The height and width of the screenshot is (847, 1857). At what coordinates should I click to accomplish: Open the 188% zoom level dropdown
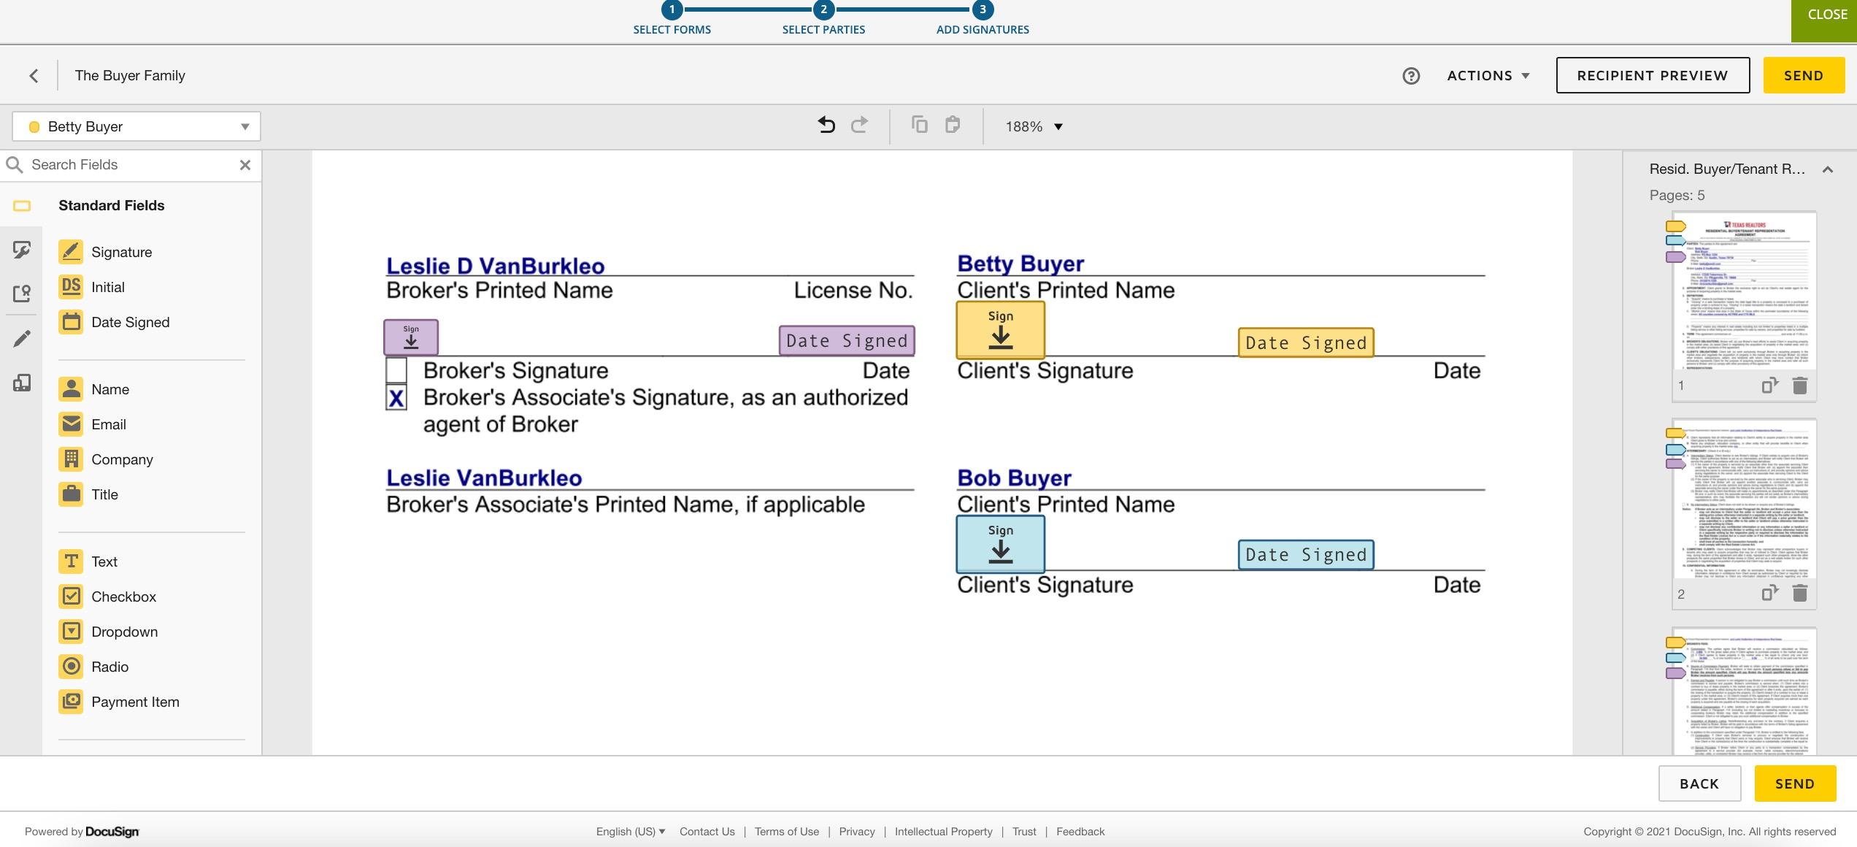[x=1033, y=126]
